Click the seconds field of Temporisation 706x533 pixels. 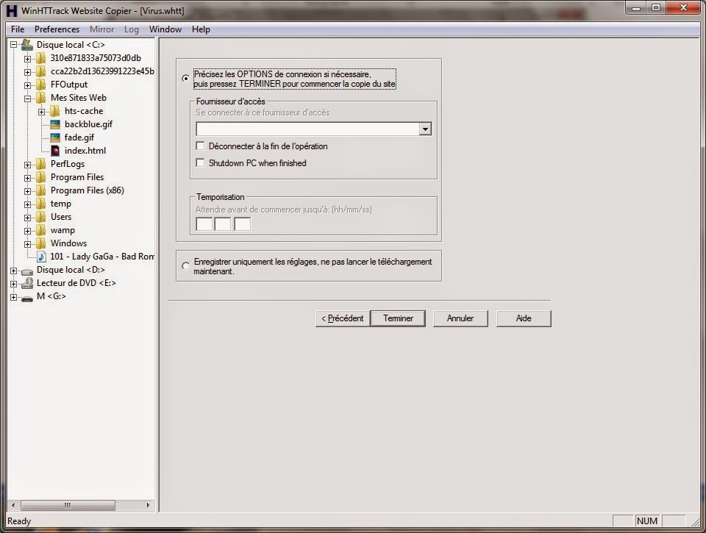point(242,223)
